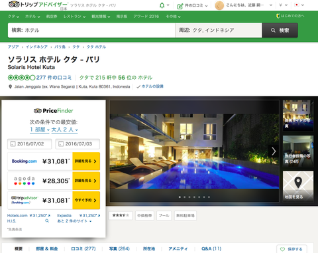318x253 pixels.
Task: Switch to the Q&A (11) tab
Action: click(x=211, y=249)
